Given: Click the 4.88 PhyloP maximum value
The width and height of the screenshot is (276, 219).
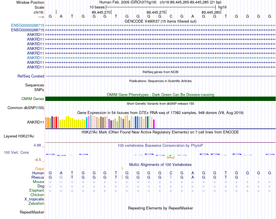Looking at the screenshot, I should click(x=37, y=145).
